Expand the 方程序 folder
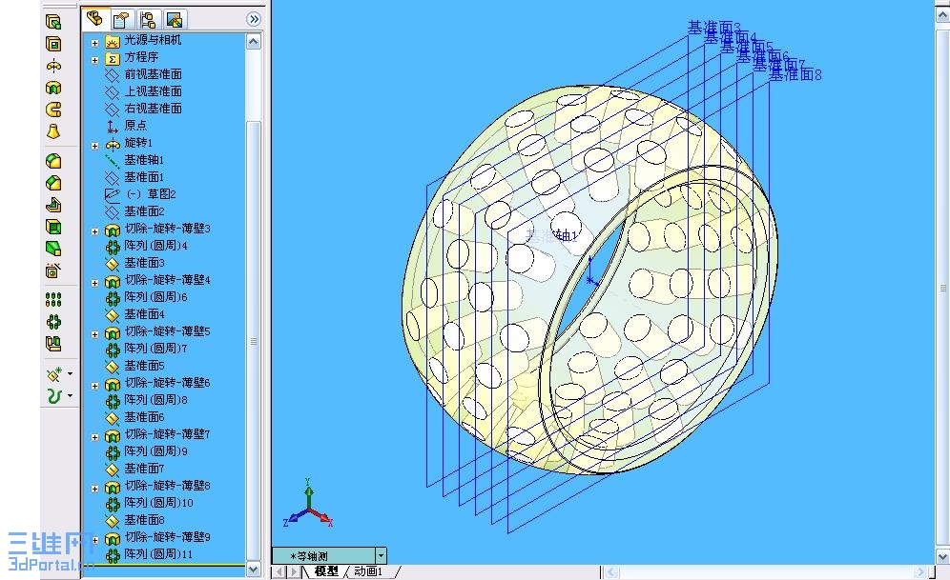 click(x=94, y=60)
